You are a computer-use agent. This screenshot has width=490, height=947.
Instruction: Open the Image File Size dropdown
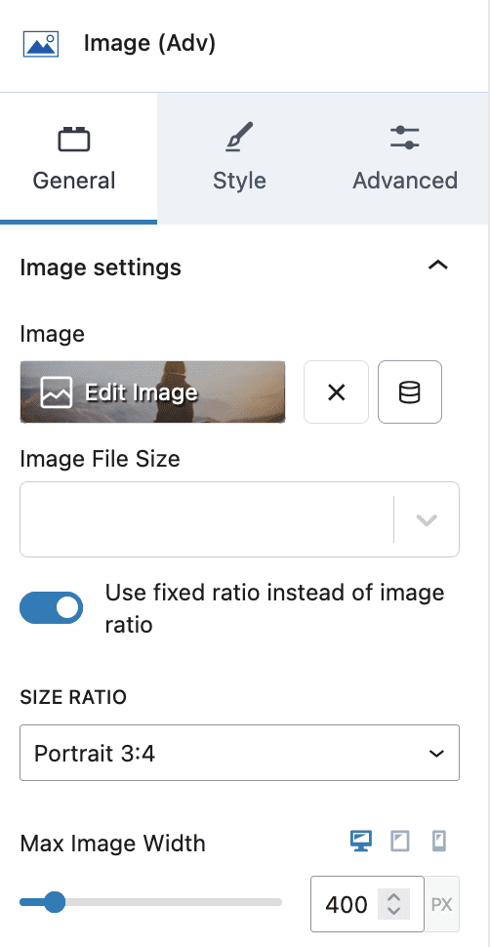point(239,519)
